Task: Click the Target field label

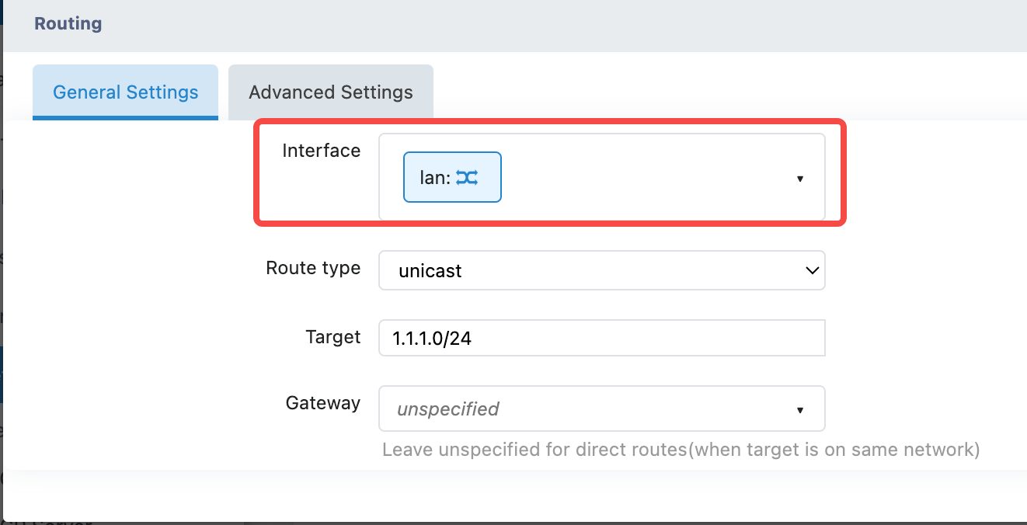Action: pos(332,336)
